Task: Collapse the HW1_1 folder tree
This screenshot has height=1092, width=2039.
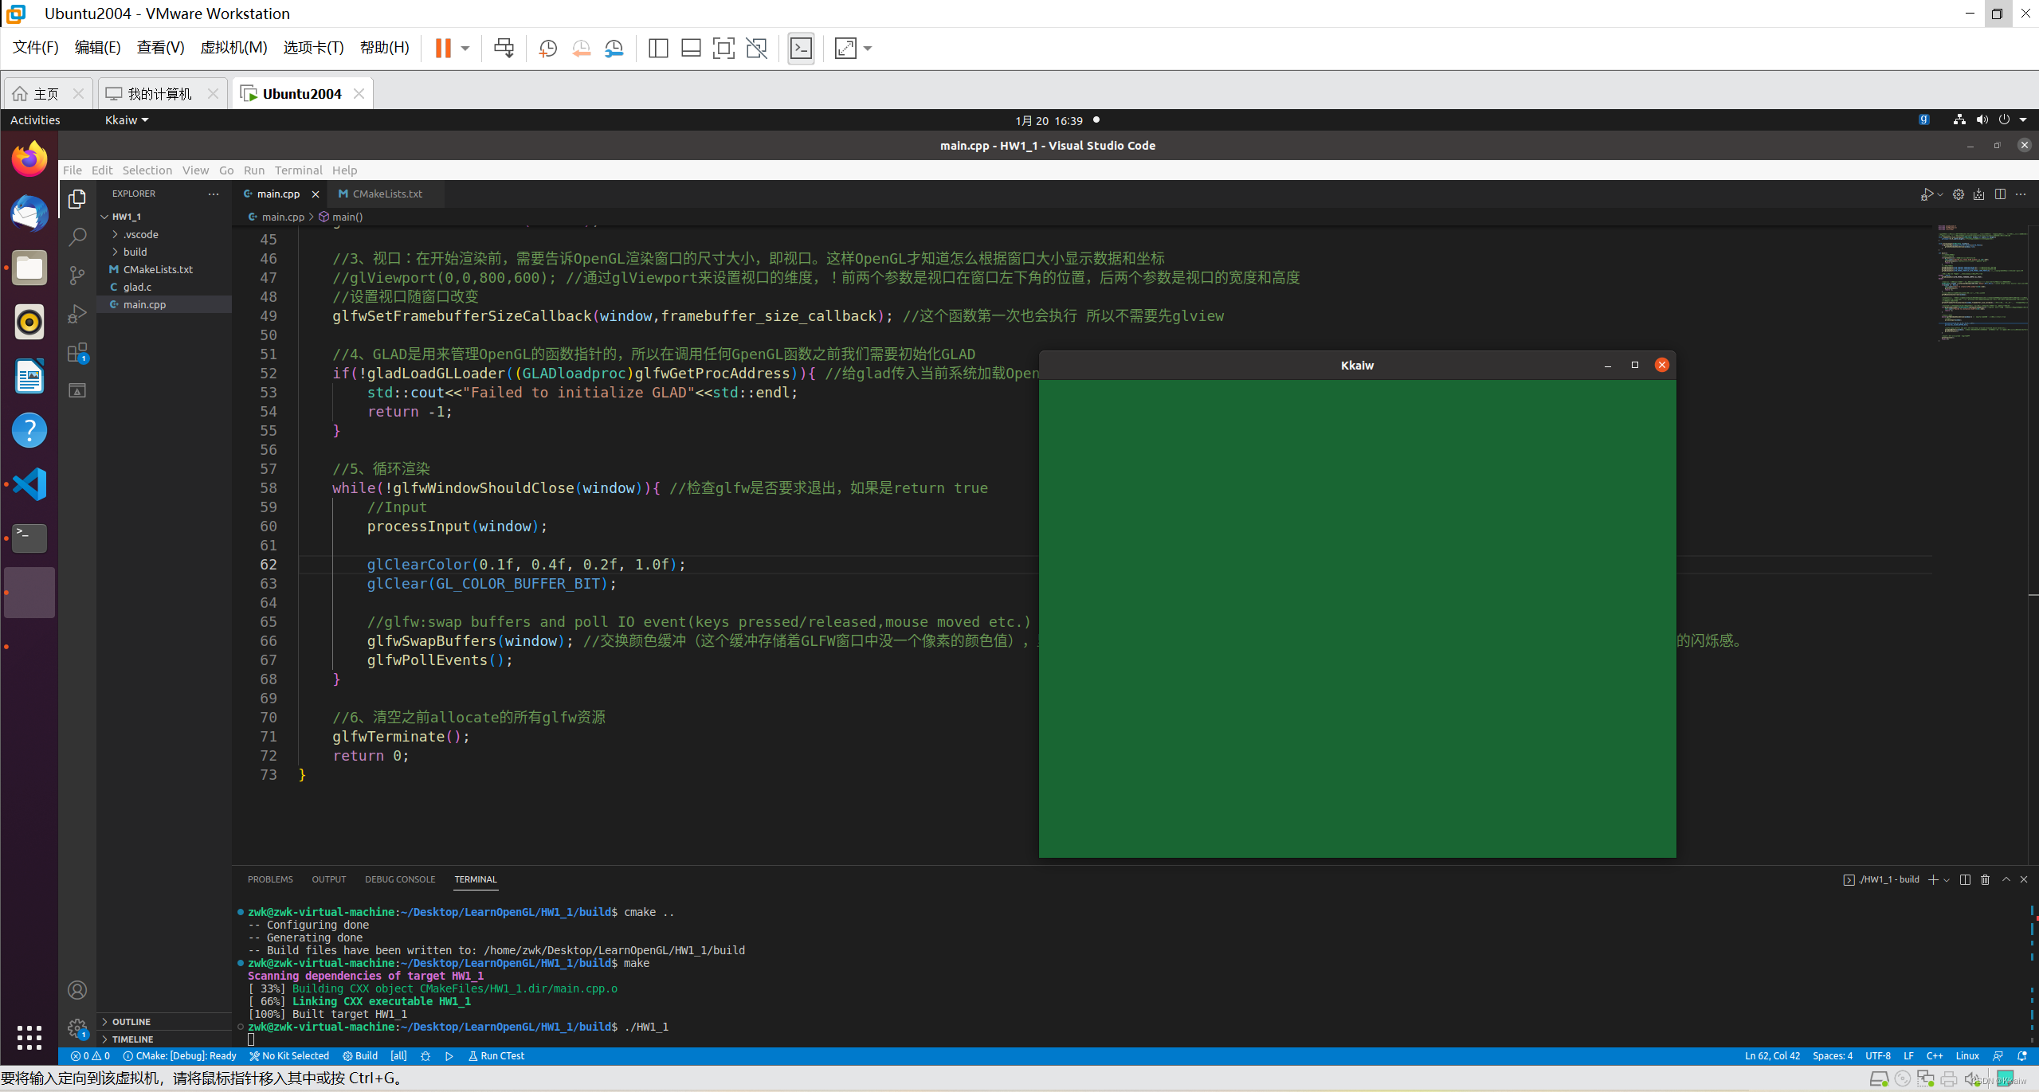Action: click(105, 217)
